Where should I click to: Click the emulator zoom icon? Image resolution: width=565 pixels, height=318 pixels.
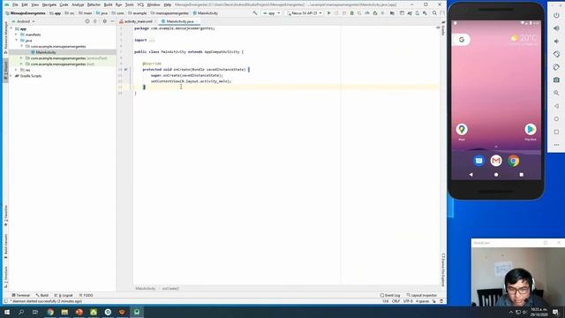(x=556, y=93)
